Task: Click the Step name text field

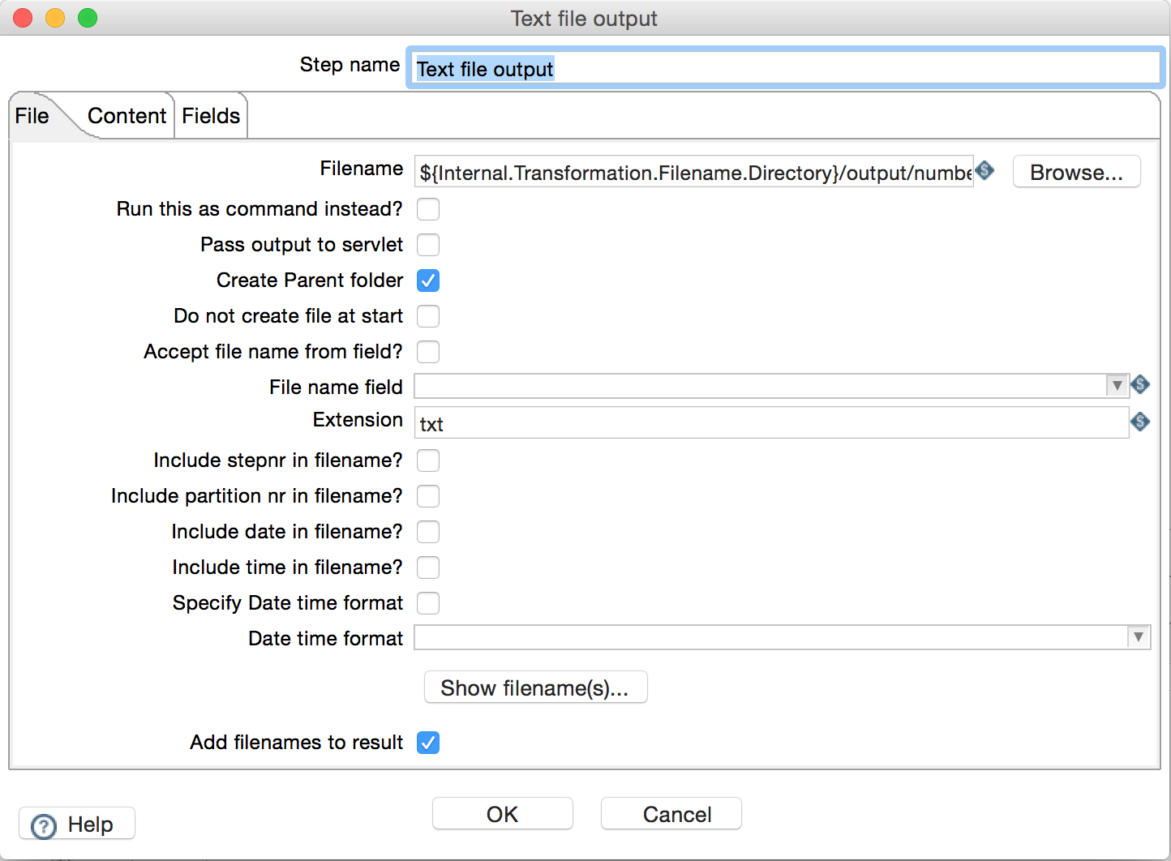Action: (783, 69)
